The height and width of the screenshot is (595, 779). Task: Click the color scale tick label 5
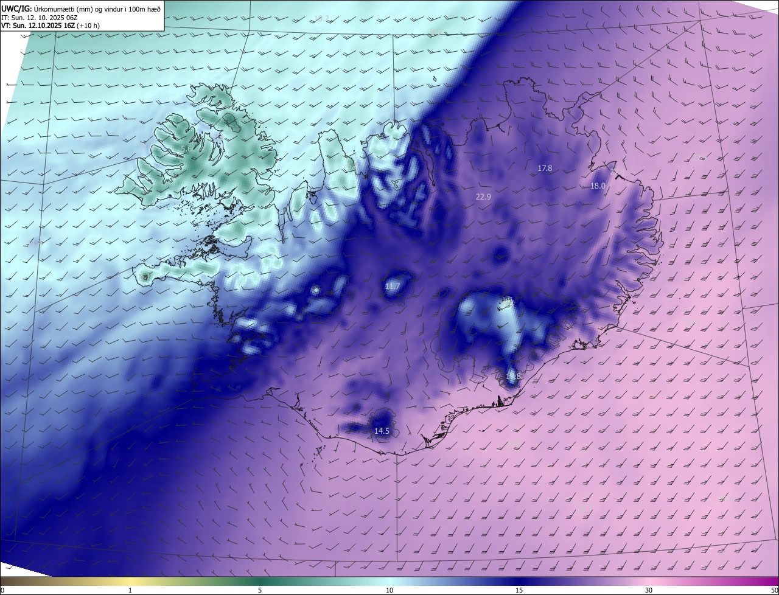(260, 591)
